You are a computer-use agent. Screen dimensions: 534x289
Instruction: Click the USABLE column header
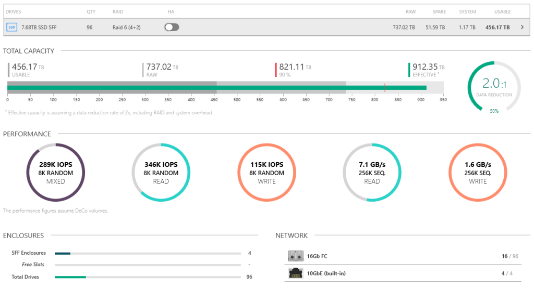(x=502, y=11)
